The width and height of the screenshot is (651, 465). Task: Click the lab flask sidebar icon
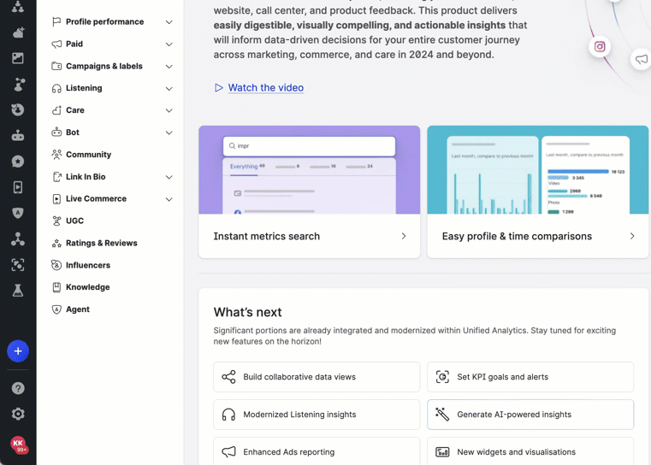[x=18, y=291]
